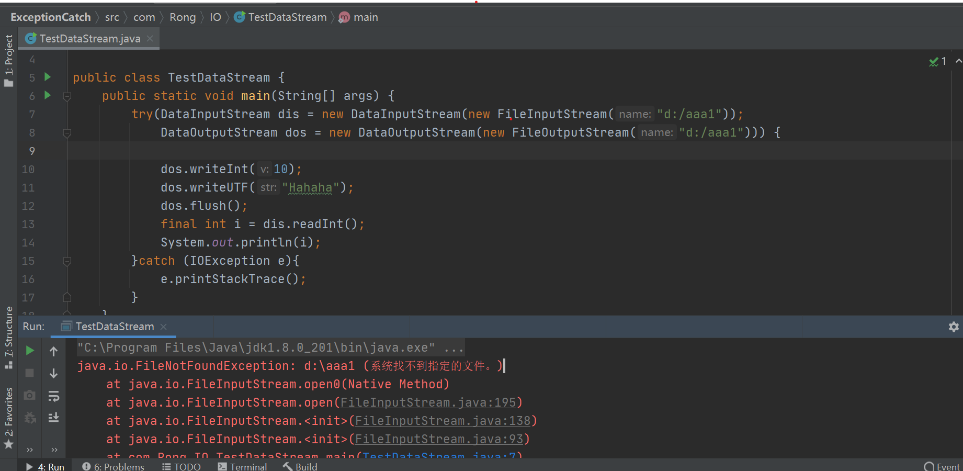This screenshot has height=471, width=963.
Task: Stop the running process button
Action: point(30,373)
